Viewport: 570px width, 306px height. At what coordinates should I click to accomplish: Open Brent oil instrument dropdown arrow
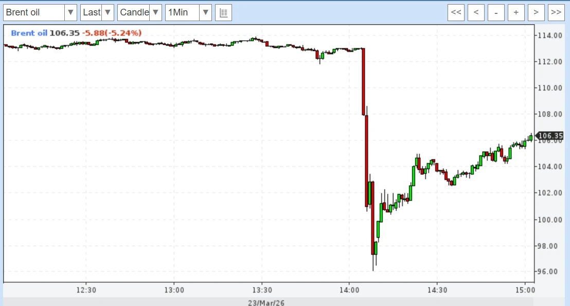(70, 13)
